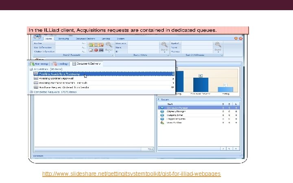293x183 pixels.
Task: Open the slideshare.net gist-for-illiad-webpages link
Action: [x=131, y=174]
